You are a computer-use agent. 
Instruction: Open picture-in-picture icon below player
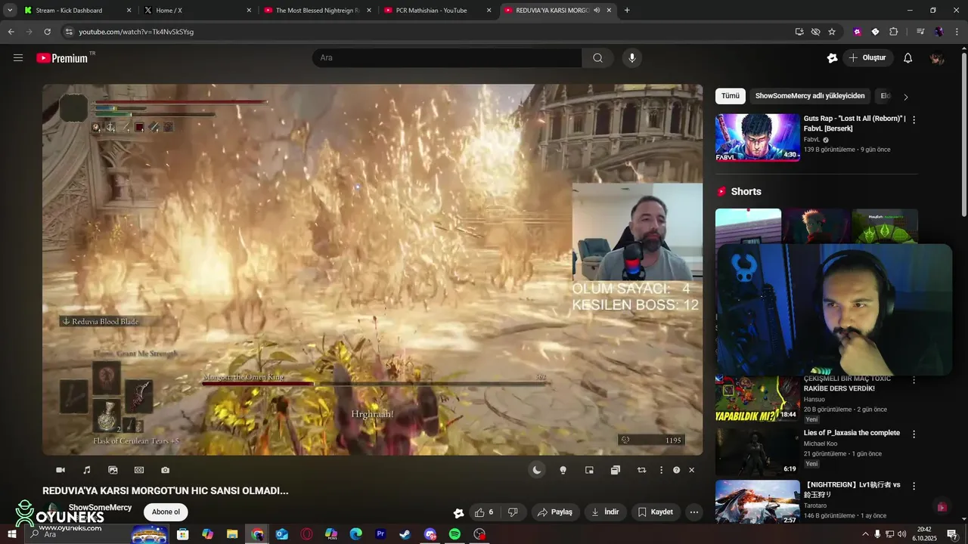click(589, 470)
